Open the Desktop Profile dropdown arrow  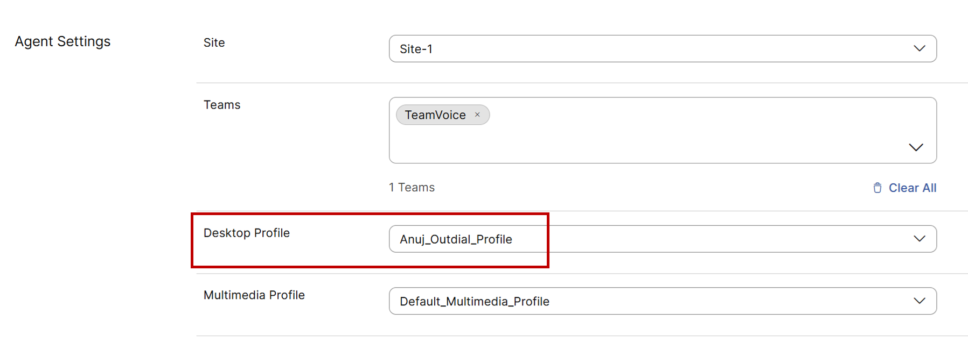pos(919,239)
